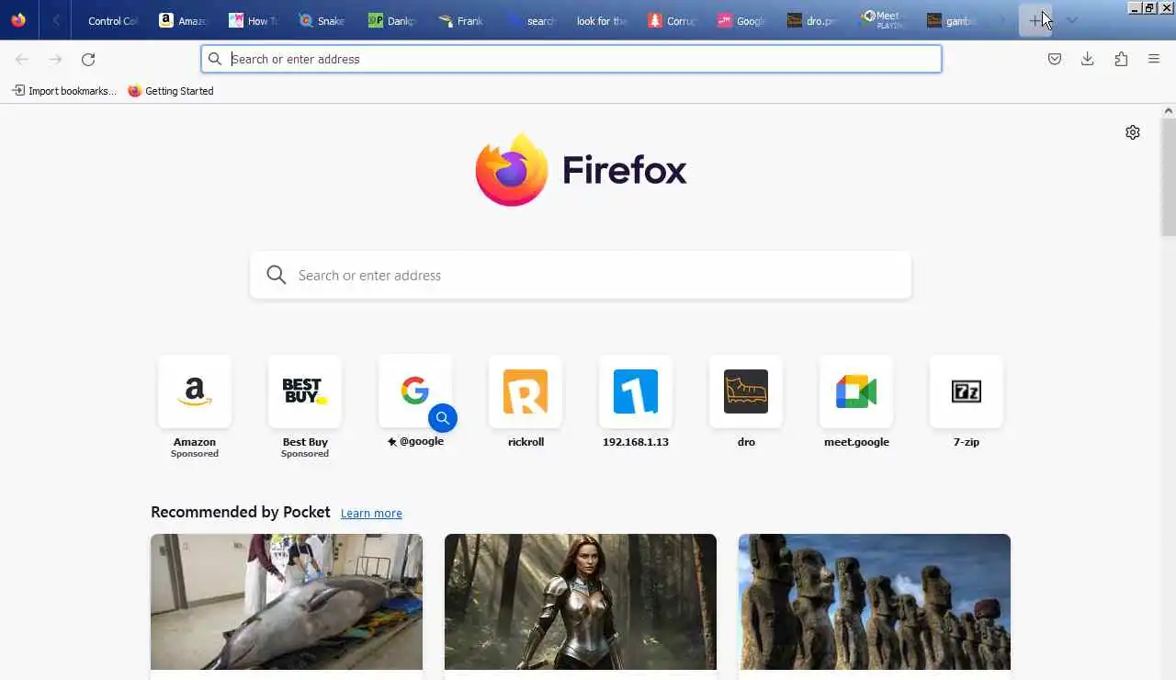The image size is (1176, 680).
Task: Reload the current page
Action: pyautogui.click(x=88, y=59)
